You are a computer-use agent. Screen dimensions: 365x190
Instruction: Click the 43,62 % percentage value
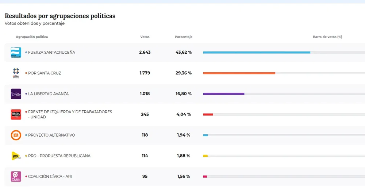click(x=184, y=53)
